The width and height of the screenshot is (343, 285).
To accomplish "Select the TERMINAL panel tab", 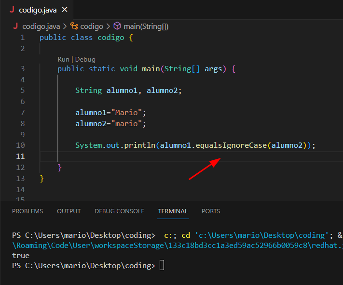I will point(173,211).
